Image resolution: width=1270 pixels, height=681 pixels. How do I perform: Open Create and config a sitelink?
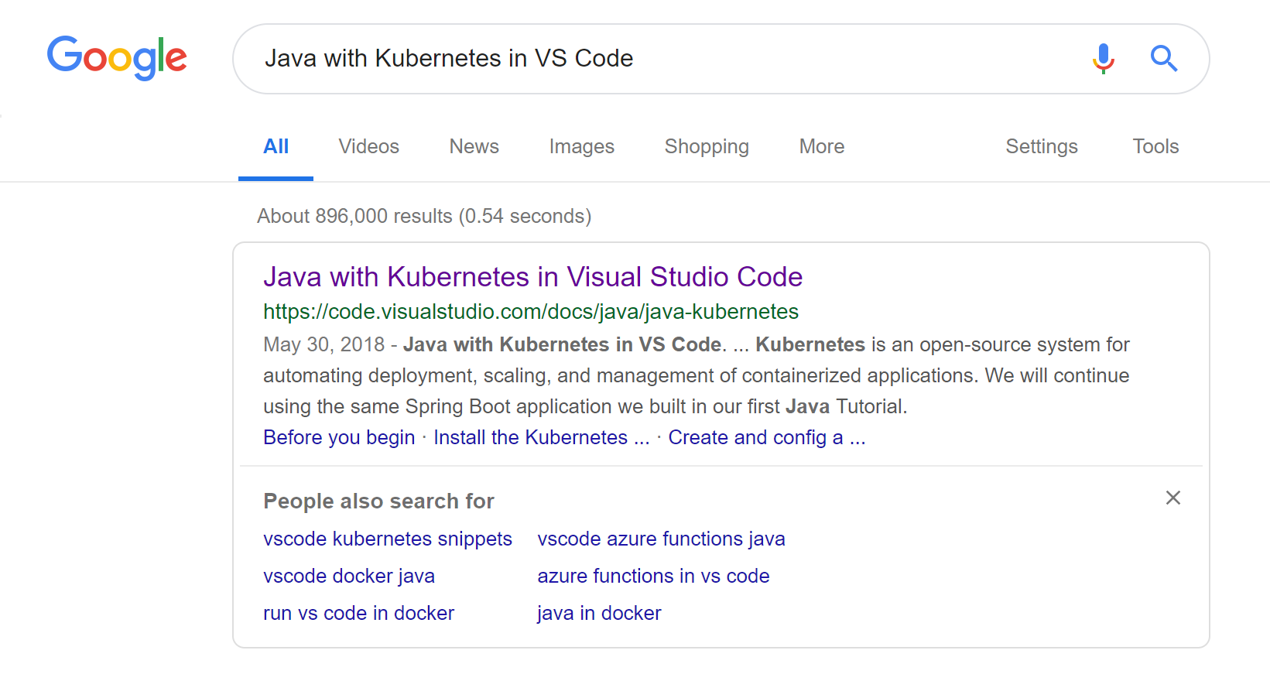[x=767, y=437]
